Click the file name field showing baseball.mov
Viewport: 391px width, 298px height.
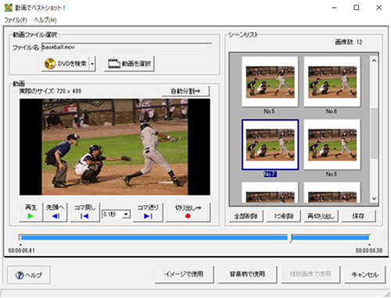pos(127,47)
